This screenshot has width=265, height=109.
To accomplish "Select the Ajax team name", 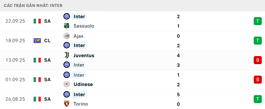I will click(x=78, y=36).
